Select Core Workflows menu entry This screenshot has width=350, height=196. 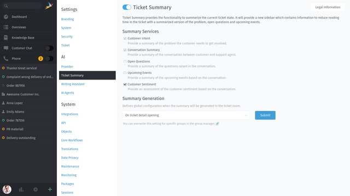(72, 140)
